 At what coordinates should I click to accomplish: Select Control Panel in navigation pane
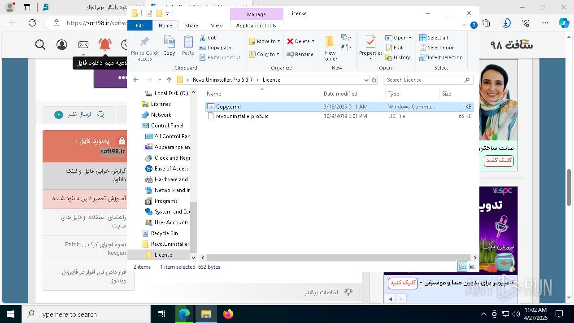coord(167,126)
